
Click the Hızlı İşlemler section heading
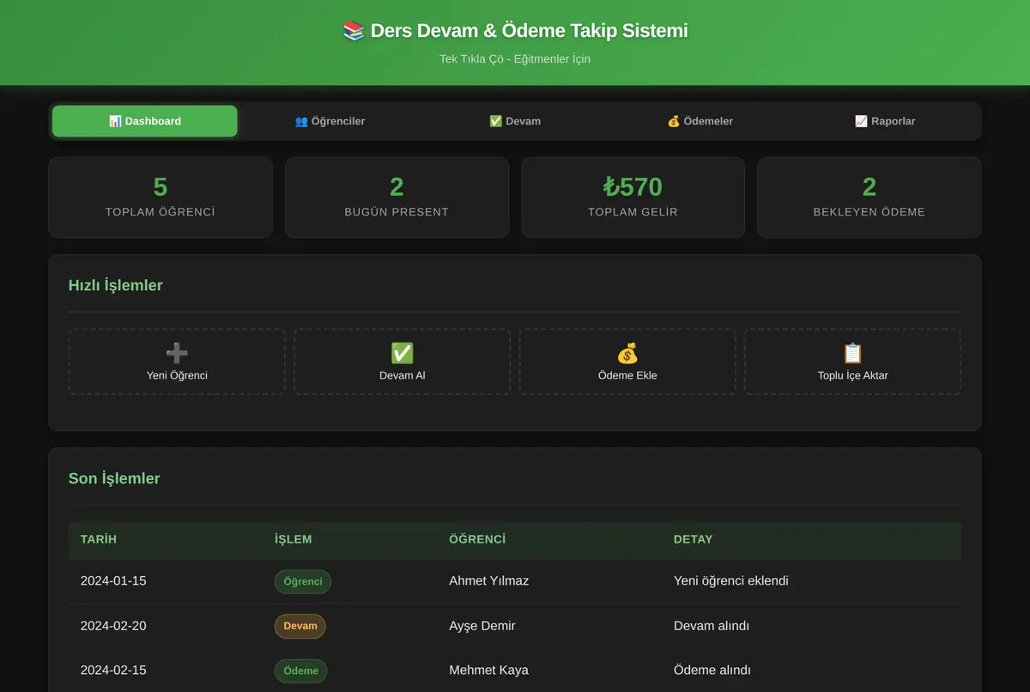[x=116, y=286]
